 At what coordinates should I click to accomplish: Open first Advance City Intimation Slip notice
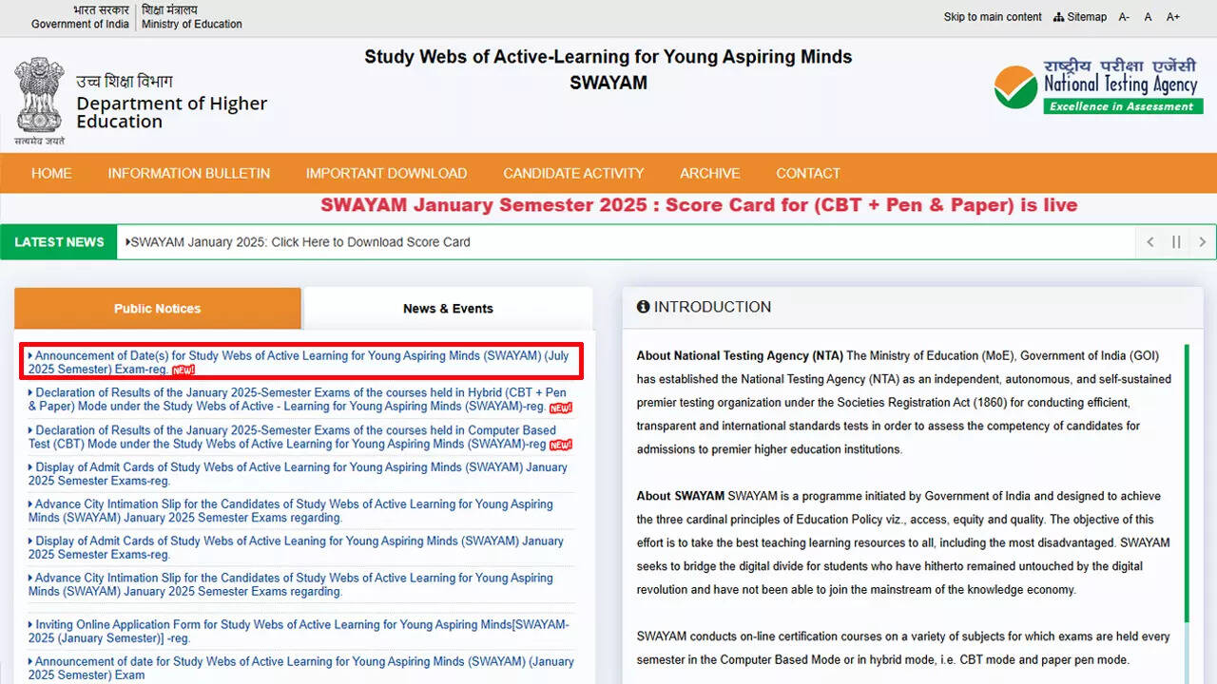click(x=291, y=511)
